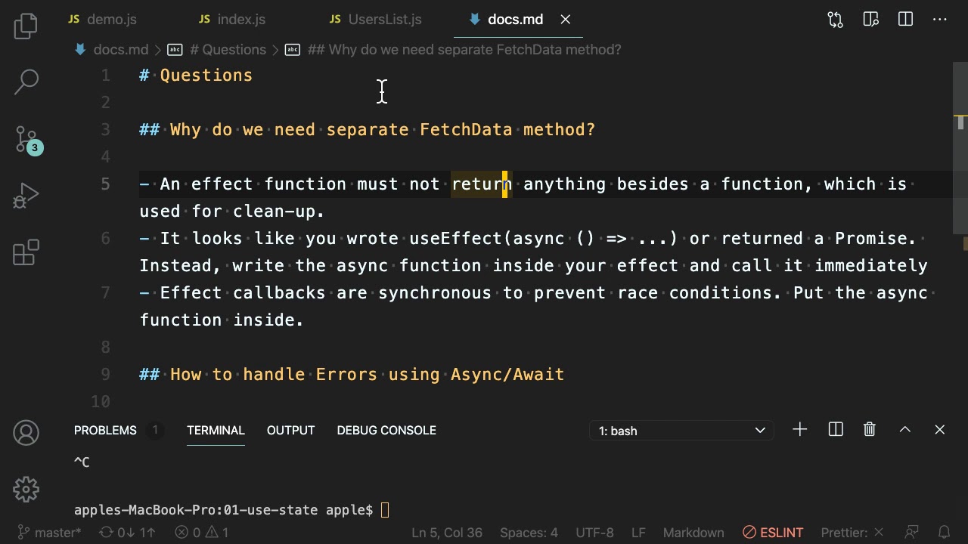Open editor More Actions ellipsis menu
This screenshot has height=544, width=968.
pos(940,20)
